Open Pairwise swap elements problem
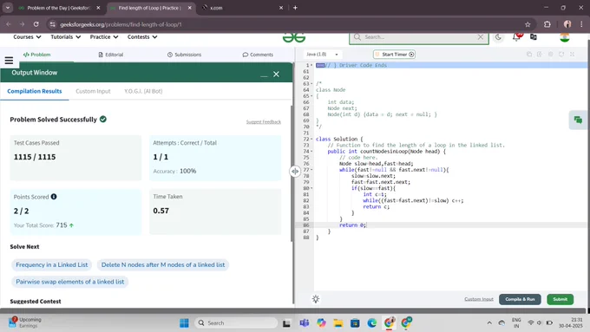This screenshot has height=332, width=590. point(69,282)
